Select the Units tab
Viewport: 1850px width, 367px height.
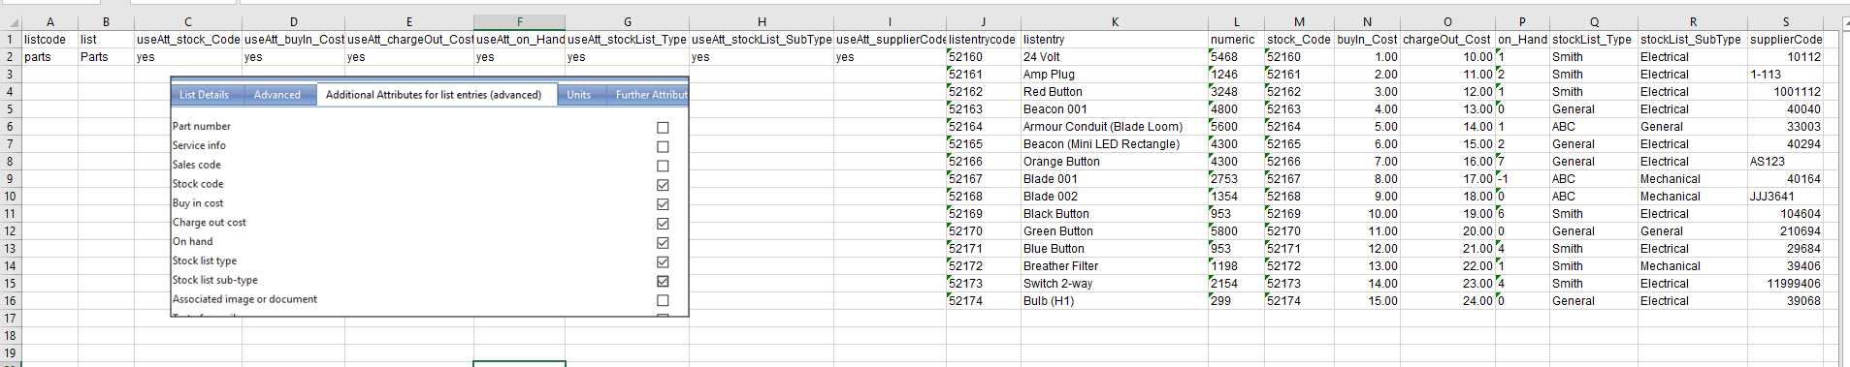[579, 95]
